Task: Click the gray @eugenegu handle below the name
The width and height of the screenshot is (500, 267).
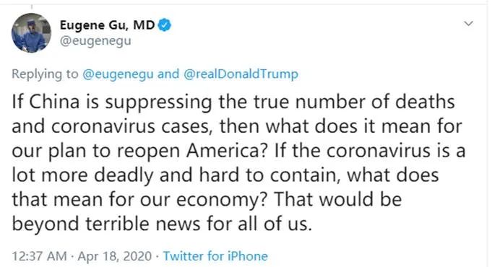Action: (95, 41)
